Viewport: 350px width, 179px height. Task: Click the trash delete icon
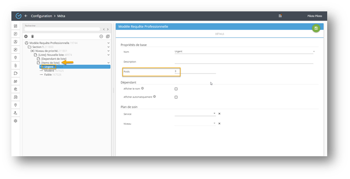pos(32,36)
